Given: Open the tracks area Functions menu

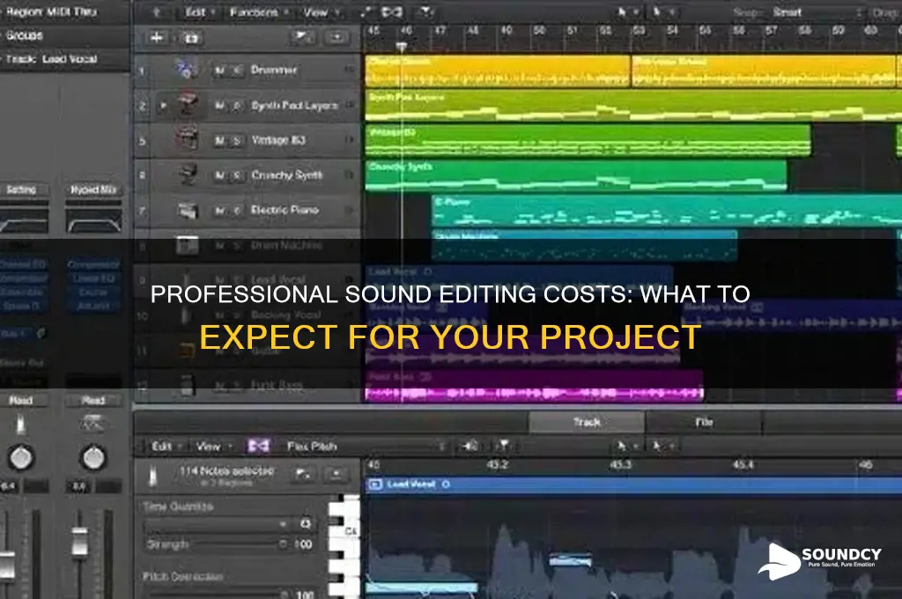Looking at the screenshot, I should point(258,12).
